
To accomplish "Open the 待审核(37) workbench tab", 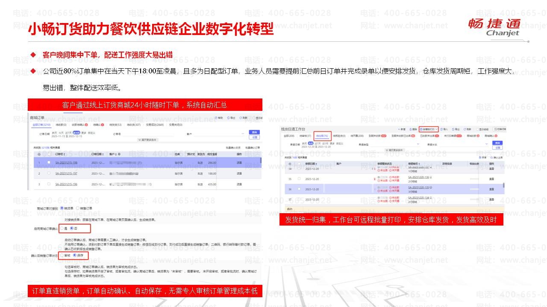I will pyautogui.click(x=305, y=136).
